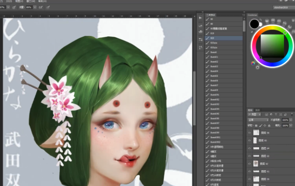The width and height of the screenshot is (295, 186).
Task: Open the layer blend mode dropdown
Action: click(x=258, y=120)
